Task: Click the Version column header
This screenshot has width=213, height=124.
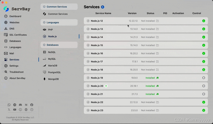Action: [132, 13]
